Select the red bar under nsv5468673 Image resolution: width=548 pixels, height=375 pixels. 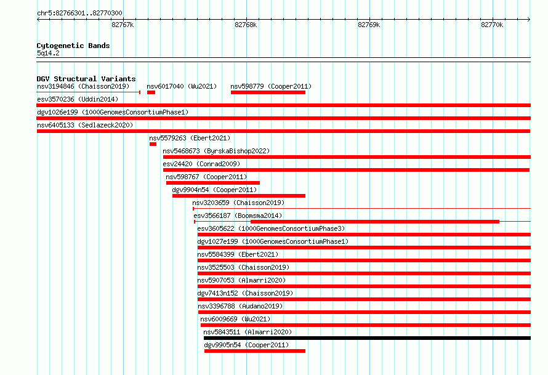347,157
